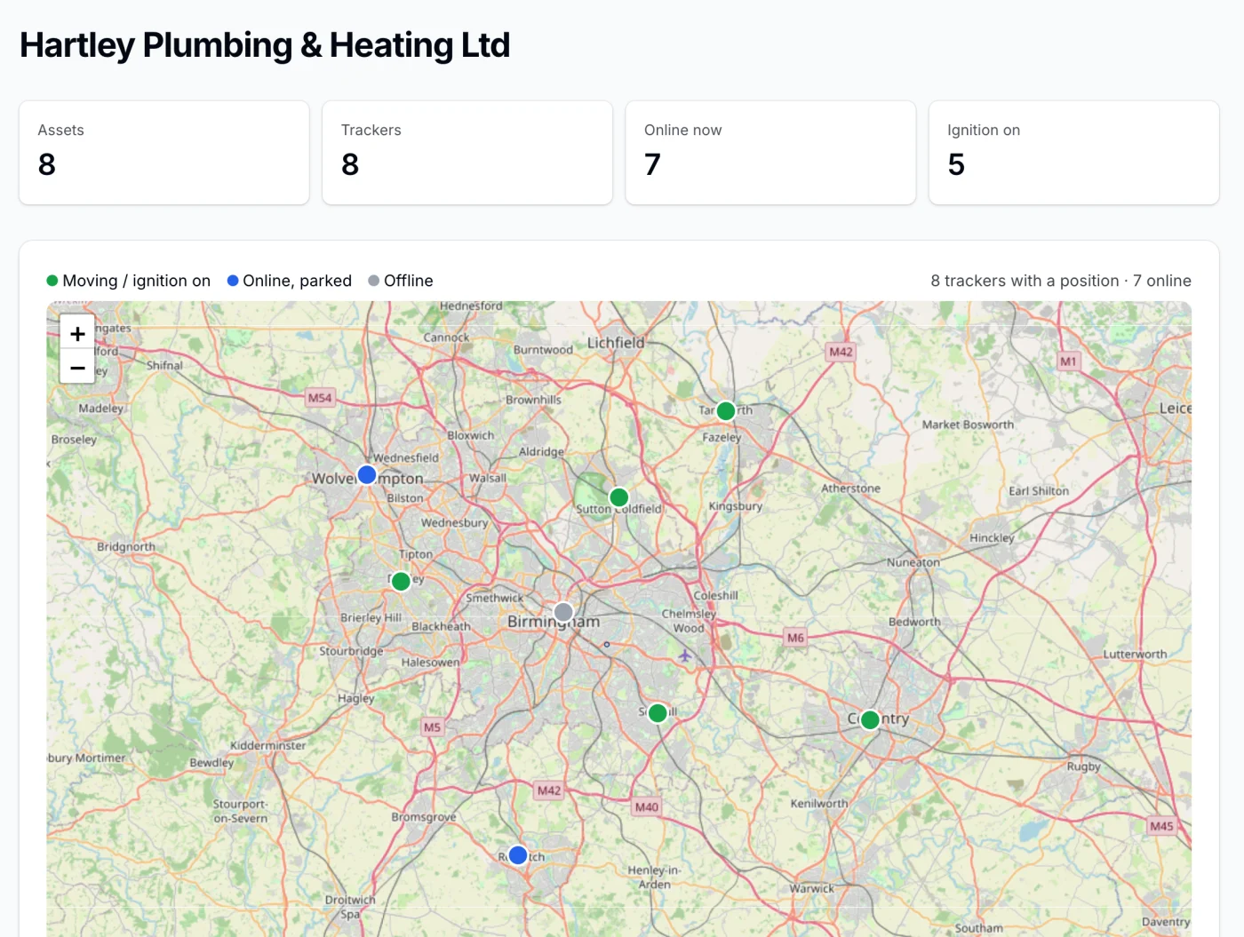Select the grey offline marker at Birmingham

pos(563,612)
